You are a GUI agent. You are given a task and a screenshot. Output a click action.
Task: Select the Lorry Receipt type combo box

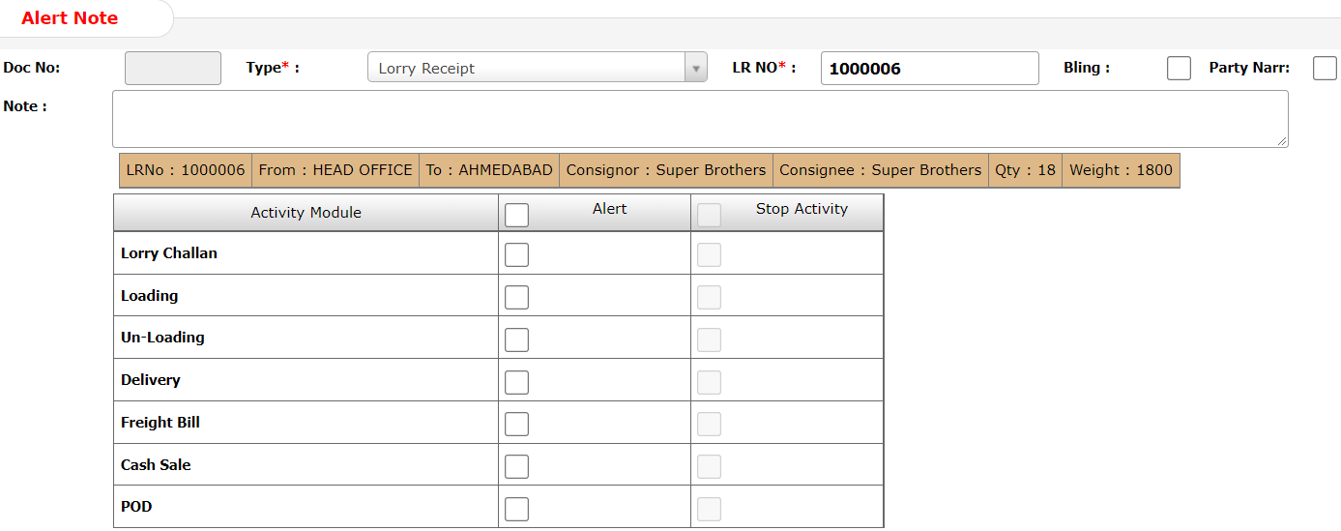coord(527,68)
